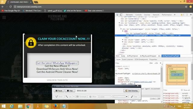Screen dimensions: 193x109
Task: Collapse the div#ixjnhqkver node in DOM tree
Action: click(x=119, y=23)
